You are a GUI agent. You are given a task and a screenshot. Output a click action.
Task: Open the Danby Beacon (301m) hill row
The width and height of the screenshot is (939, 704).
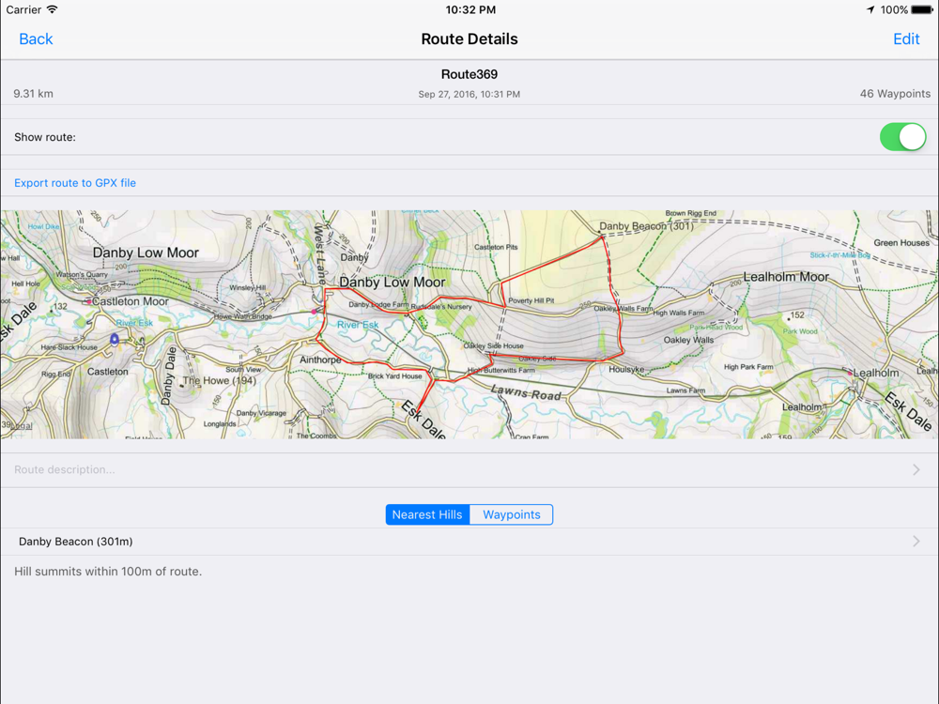pos(469,542)
